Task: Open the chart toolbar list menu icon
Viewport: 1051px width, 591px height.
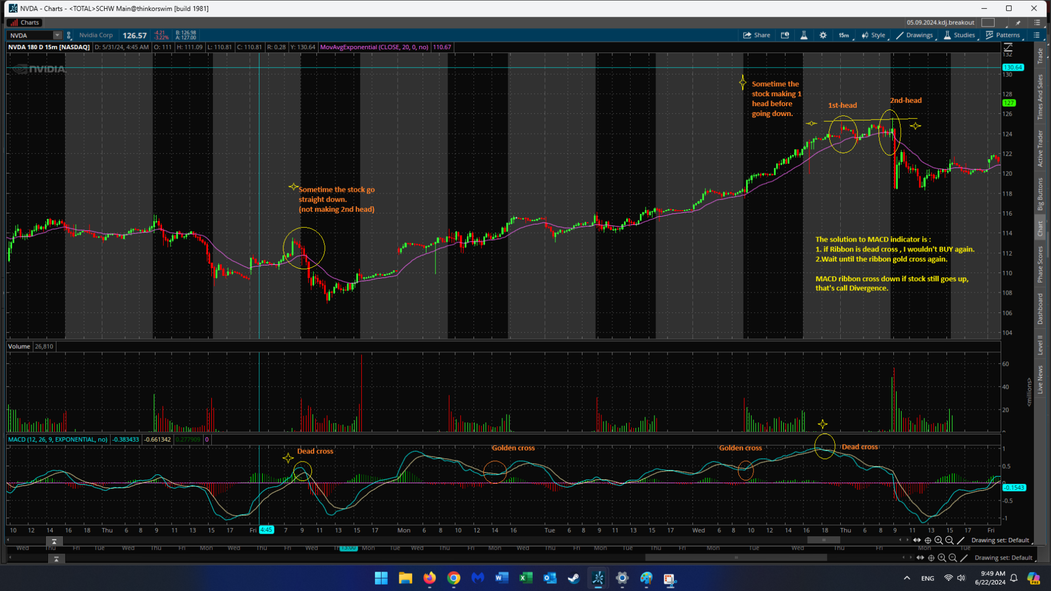Action: point(1037,35)
